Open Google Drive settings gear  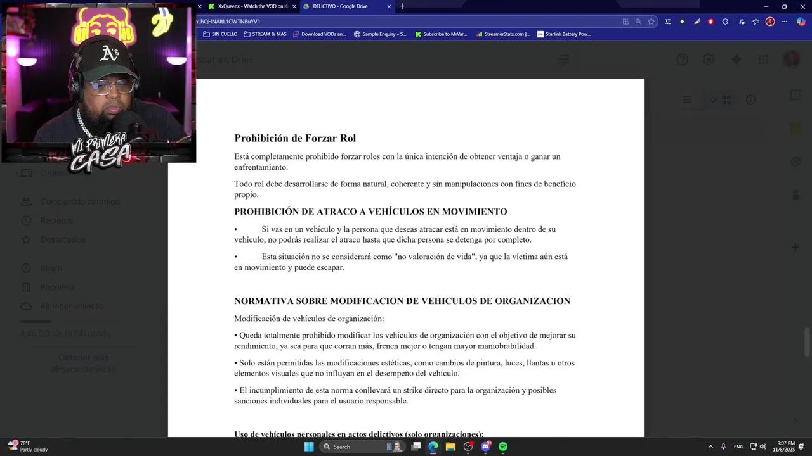pos(709,60)
